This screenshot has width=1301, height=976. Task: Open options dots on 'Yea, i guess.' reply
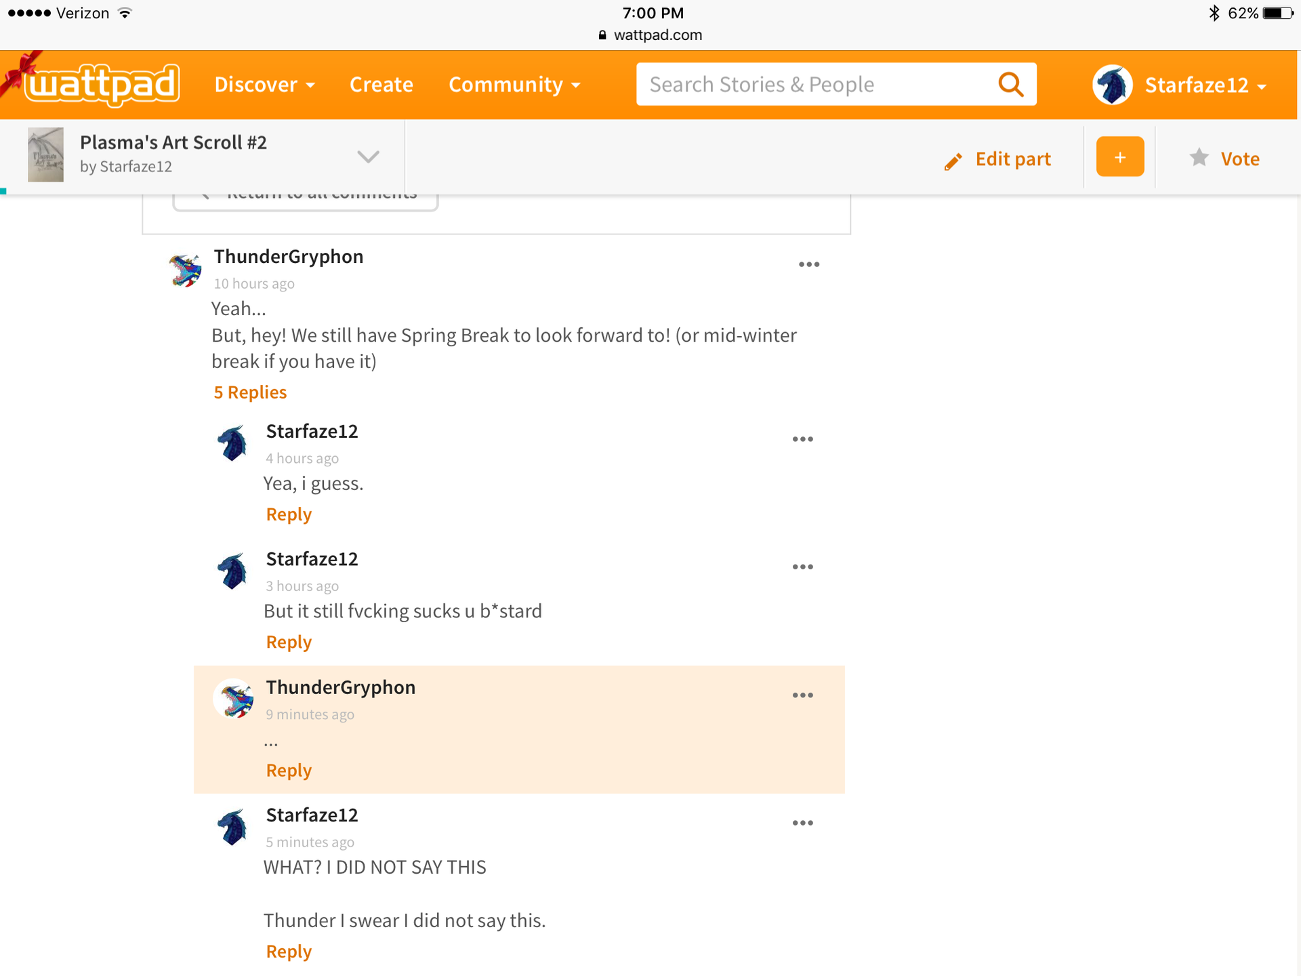802,439
